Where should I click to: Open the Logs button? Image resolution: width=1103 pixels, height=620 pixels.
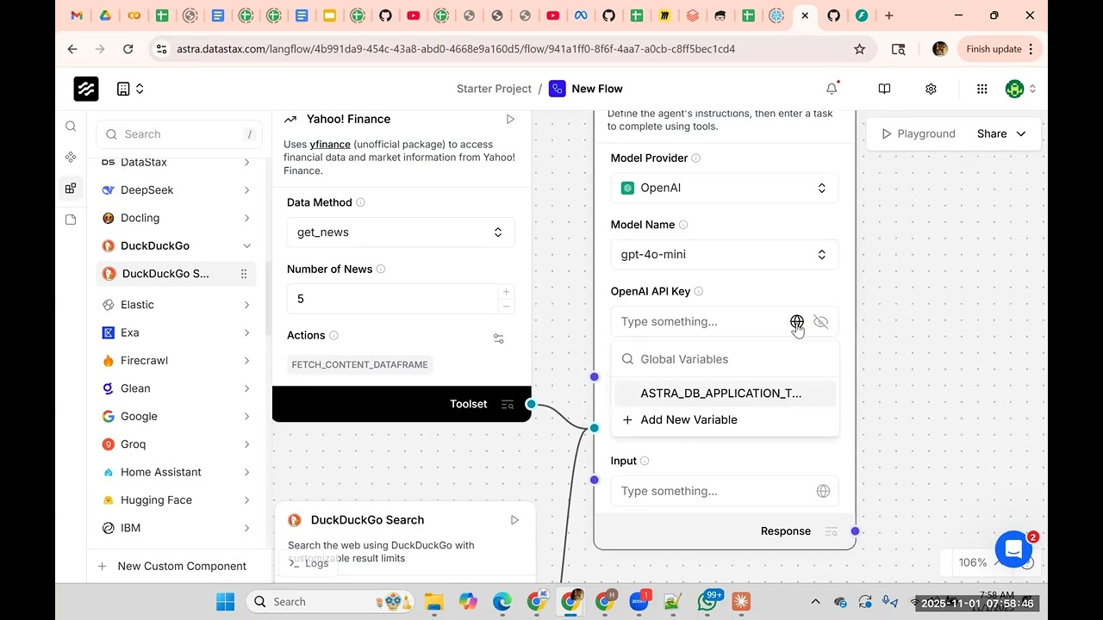click(x=308, y=562)
